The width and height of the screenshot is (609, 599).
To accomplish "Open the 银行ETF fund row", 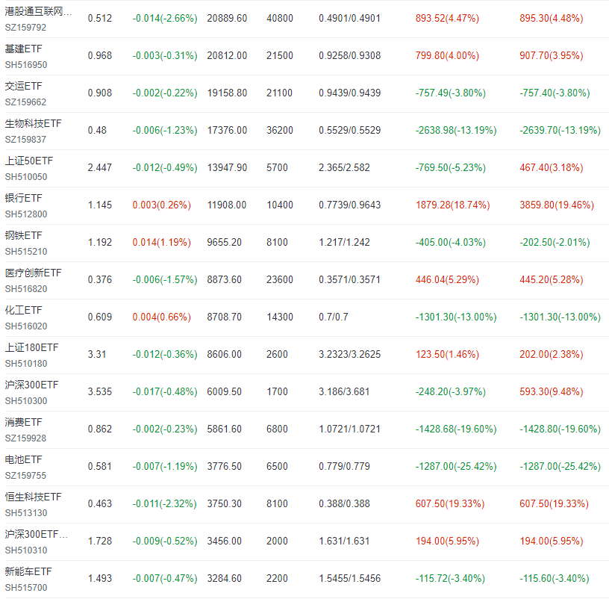I will [x=304, y=205].
